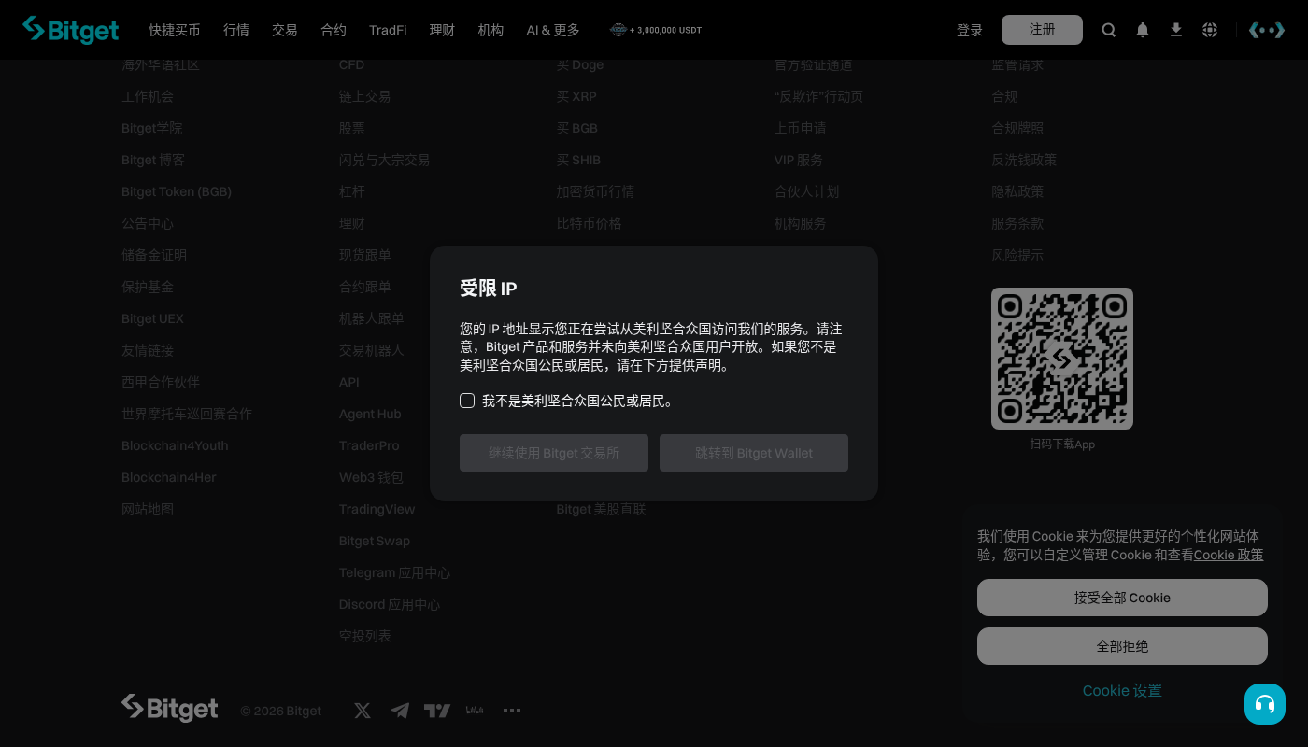Screen dimensions: 1308x747
Task: Open the 工作机会 footer link
Action: (148, 96)
